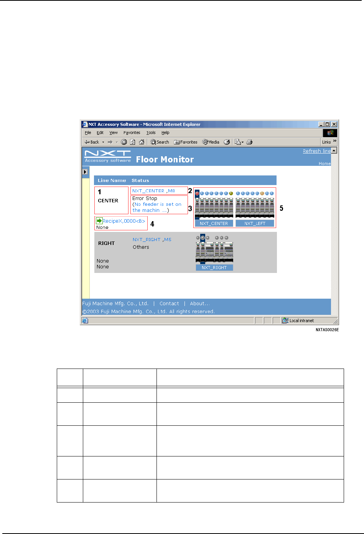Image resolution: width=364 pixels, height=534 pixels.
Task: Click the Mail icon in toolbar
Action: [237, 142]
